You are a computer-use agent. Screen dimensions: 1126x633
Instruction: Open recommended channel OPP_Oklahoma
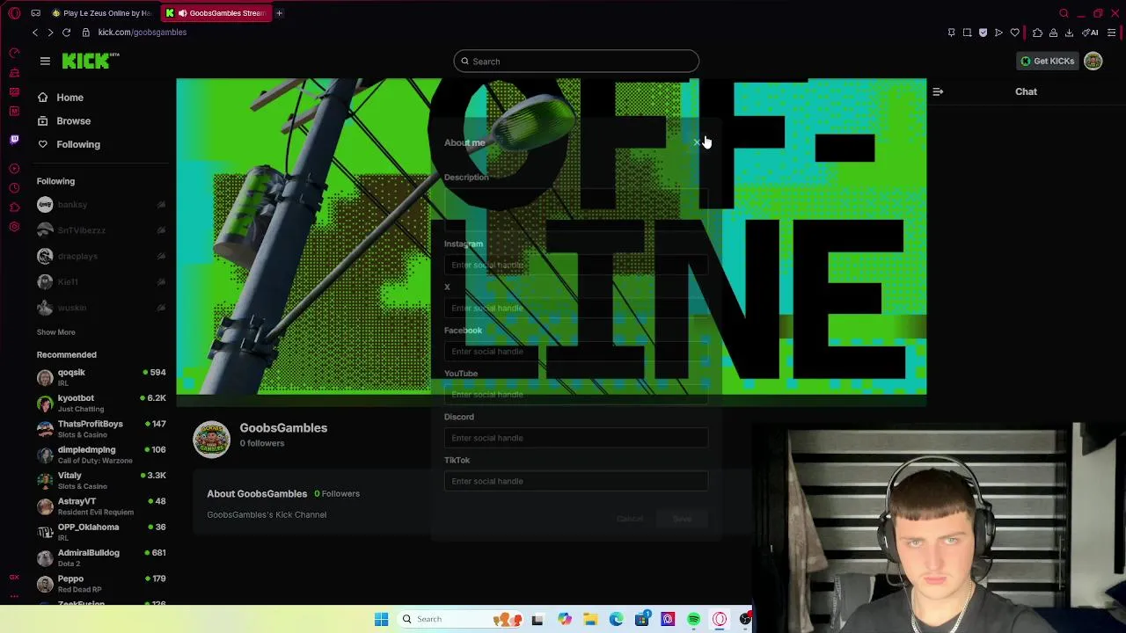[x=101, y=532]
